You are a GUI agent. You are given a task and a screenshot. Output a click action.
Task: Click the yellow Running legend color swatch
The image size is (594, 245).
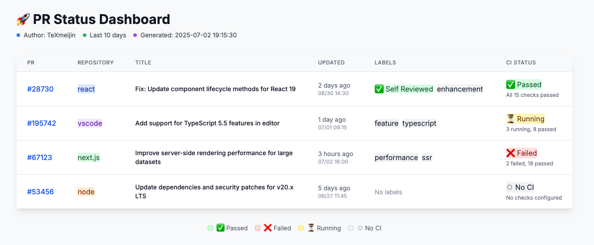click(x=301, y=228)
